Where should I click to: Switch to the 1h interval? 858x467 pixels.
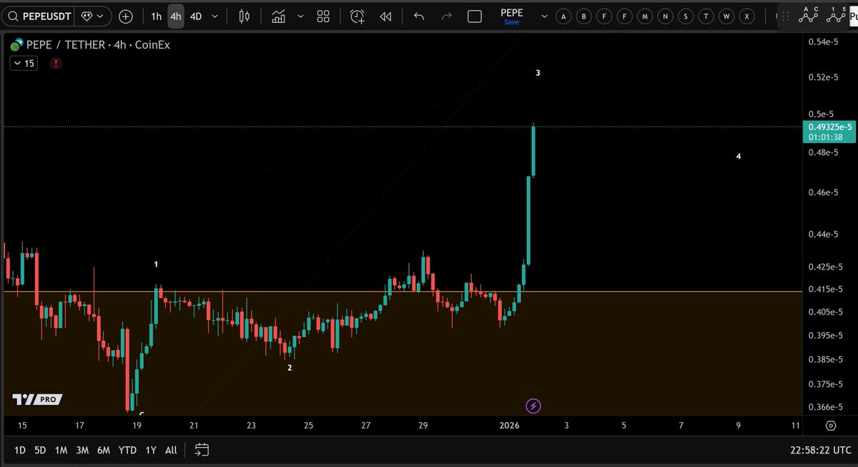coord(156,16)
